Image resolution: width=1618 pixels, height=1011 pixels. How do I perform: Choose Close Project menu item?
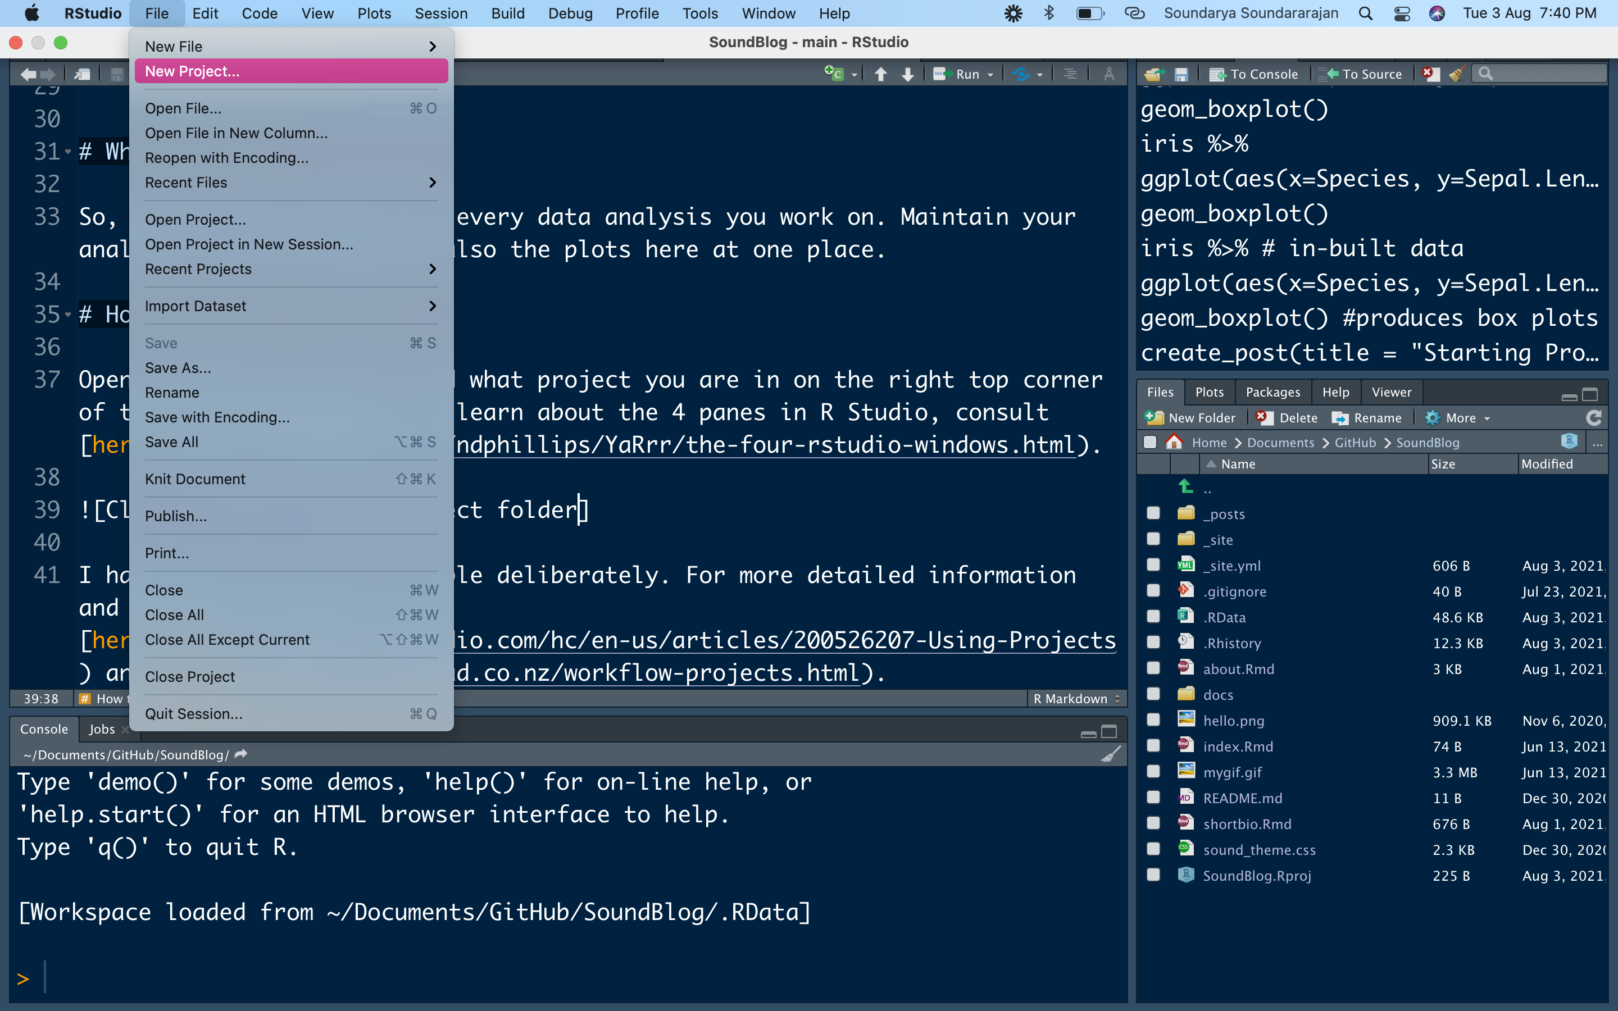click(x=291, y=677)
